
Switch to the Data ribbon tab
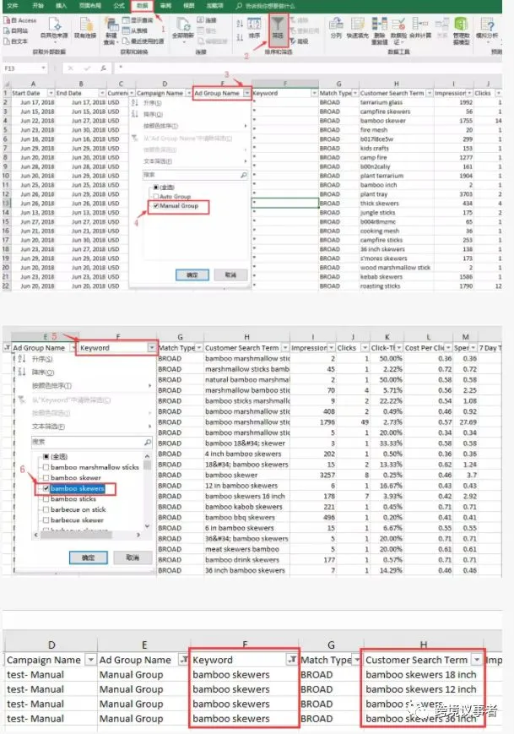tap(142, 6)
